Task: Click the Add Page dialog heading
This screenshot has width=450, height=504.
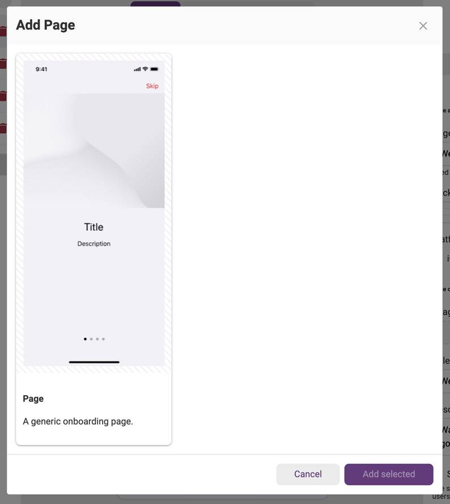Action: pos(46,25)
